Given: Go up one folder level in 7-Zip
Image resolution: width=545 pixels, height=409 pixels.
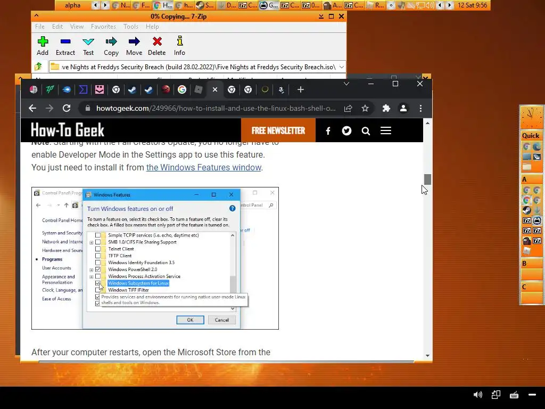Looking at the screenshot, I should [38, 67].
